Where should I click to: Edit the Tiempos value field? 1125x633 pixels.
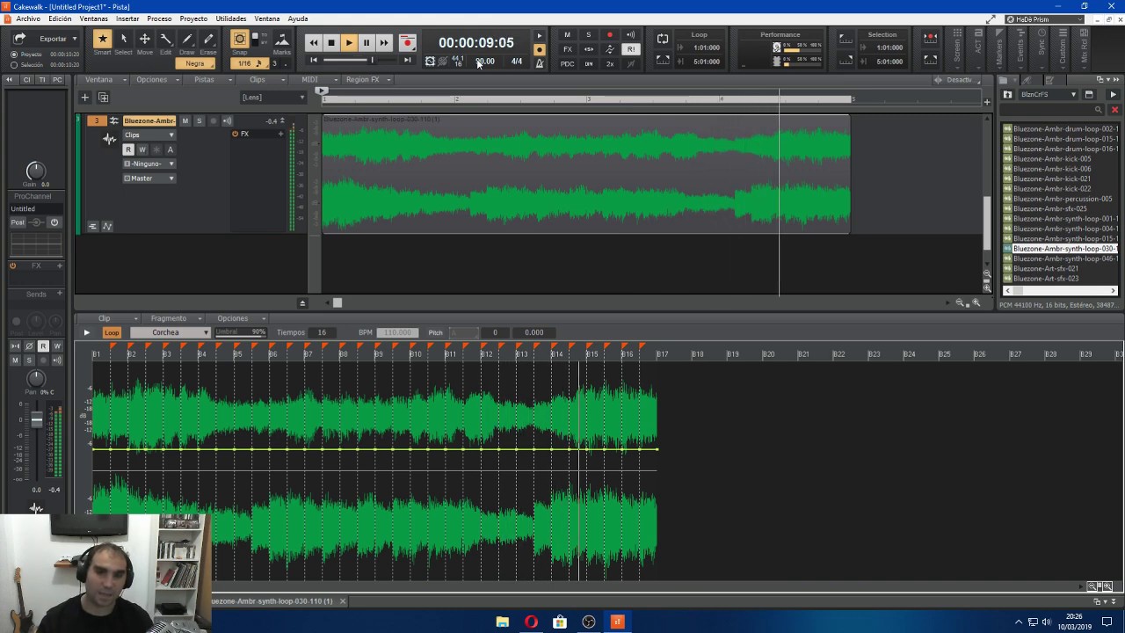[323, 332]
